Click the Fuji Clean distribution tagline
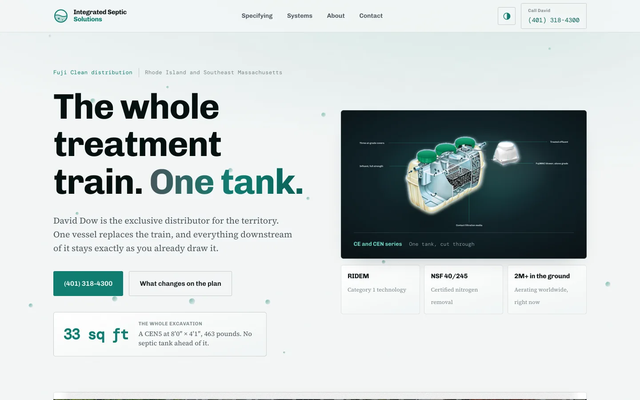 coord(93,72)
